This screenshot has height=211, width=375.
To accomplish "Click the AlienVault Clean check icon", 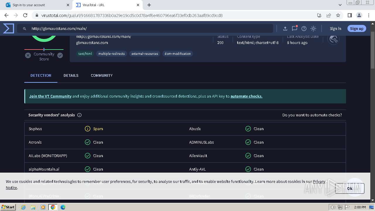I will 248,156.
